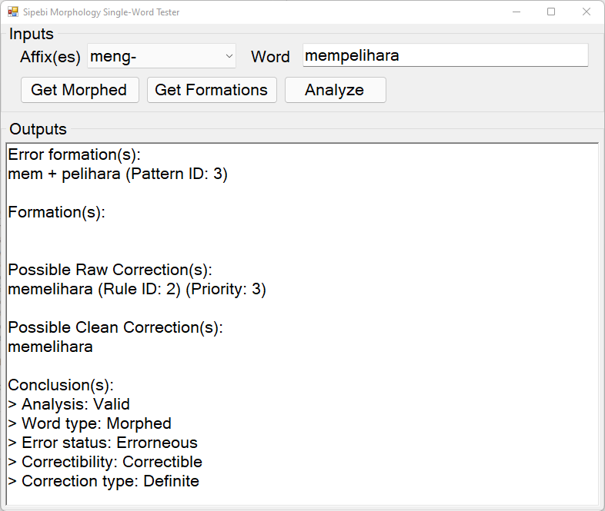Click the 'Analysis: Valid' conclusion line
This screenshot has width=605, height=511.
point(69,404)
